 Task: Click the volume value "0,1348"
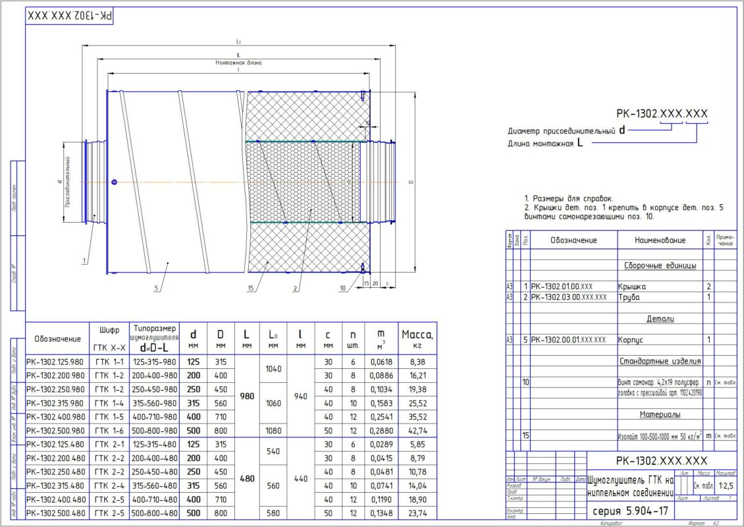click(381, 513)
